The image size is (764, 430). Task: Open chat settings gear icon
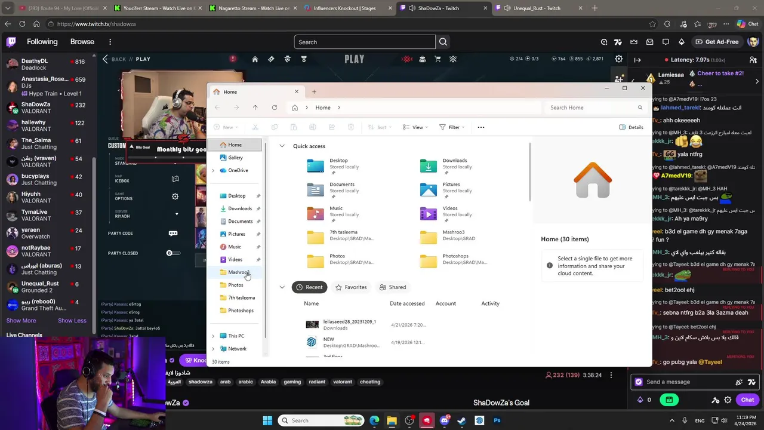pos(728,400)
